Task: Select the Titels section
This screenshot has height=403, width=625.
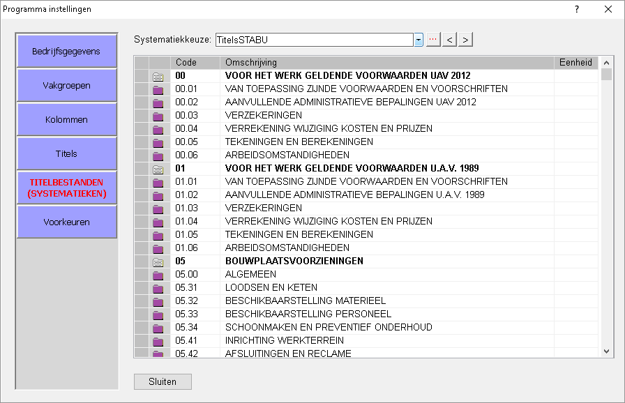Action: [x=66, y=153]
